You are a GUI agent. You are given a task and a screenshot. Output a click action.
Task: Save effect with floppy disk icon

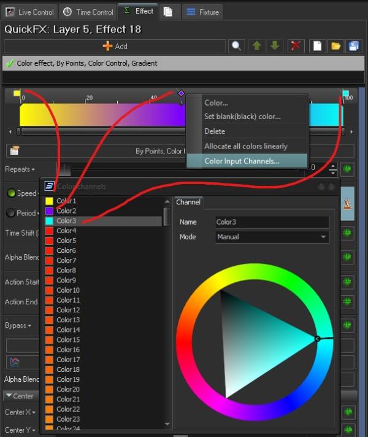click(353, 46)
